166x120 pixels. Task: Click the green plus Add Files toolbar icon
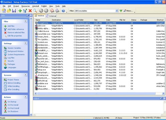20,11
